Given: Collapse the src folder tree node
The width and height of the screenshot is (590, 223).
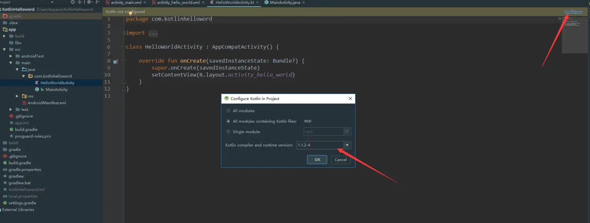Looking at the screenshot, I should coord(5,49).
